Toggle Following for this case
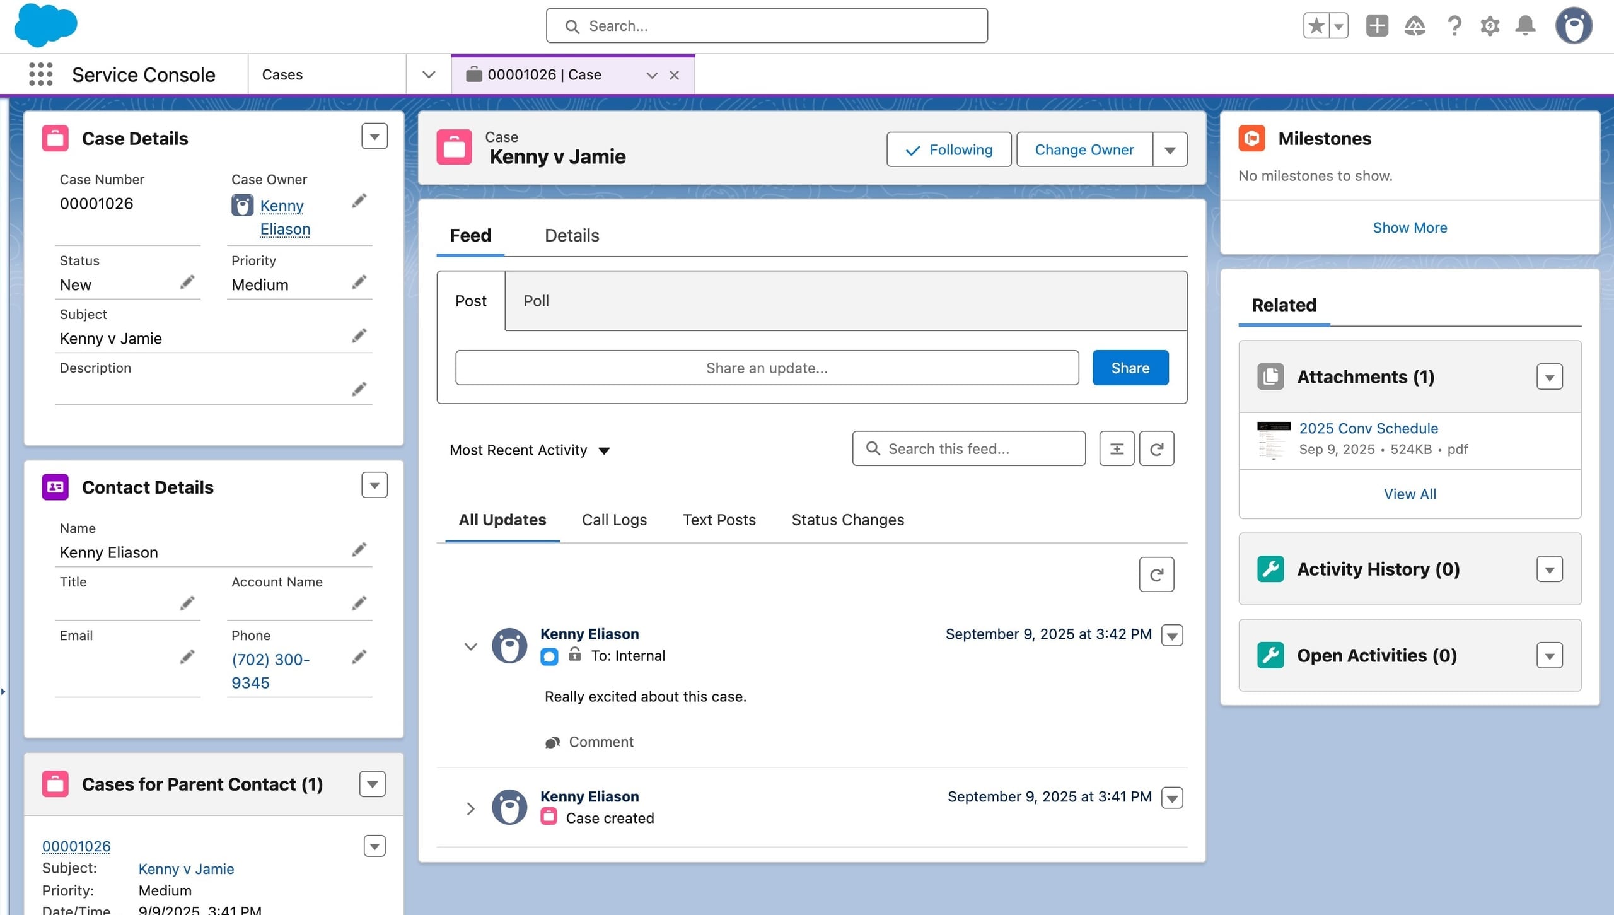Screen dimensions: 1614x915 (x=948, y=149)
